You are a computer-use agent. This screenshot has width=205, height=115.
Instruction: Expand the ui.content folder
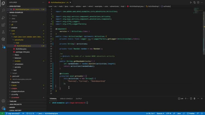point(15,98)
